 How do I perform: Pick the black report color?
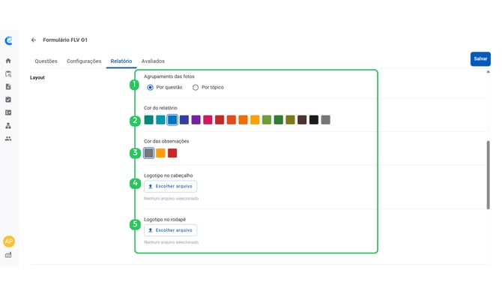(314, 120)
